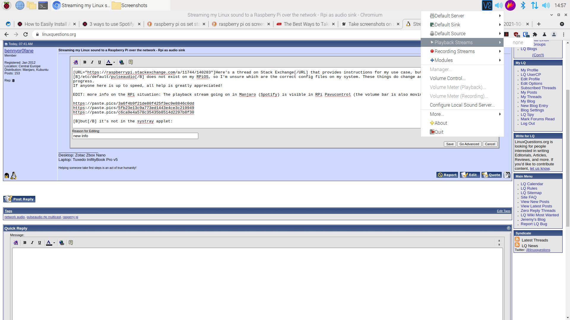
Task: Open bennypr0fane's profile link
Action: (19, 51)
